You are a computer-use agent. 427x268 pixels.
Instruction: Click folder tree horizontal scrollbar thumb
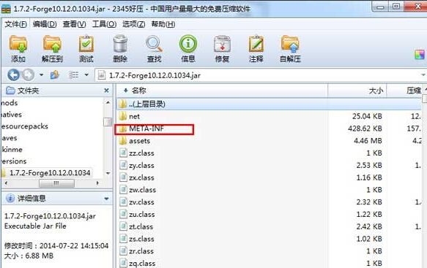point(56,183)
